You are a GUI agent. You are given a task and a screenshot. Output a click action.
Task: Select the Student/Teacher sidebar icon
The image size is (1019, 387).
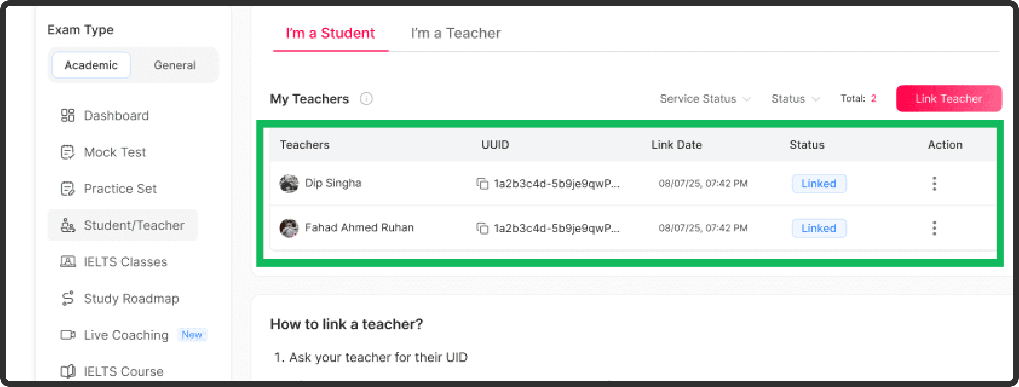[67, 224]
